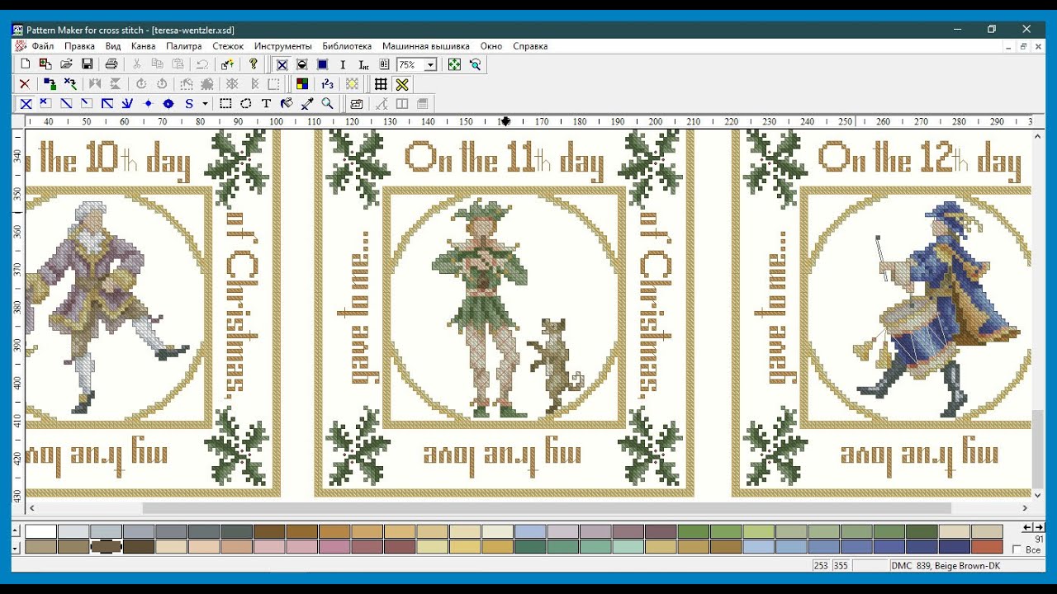Click the import image icon beside New

point(45,64)
